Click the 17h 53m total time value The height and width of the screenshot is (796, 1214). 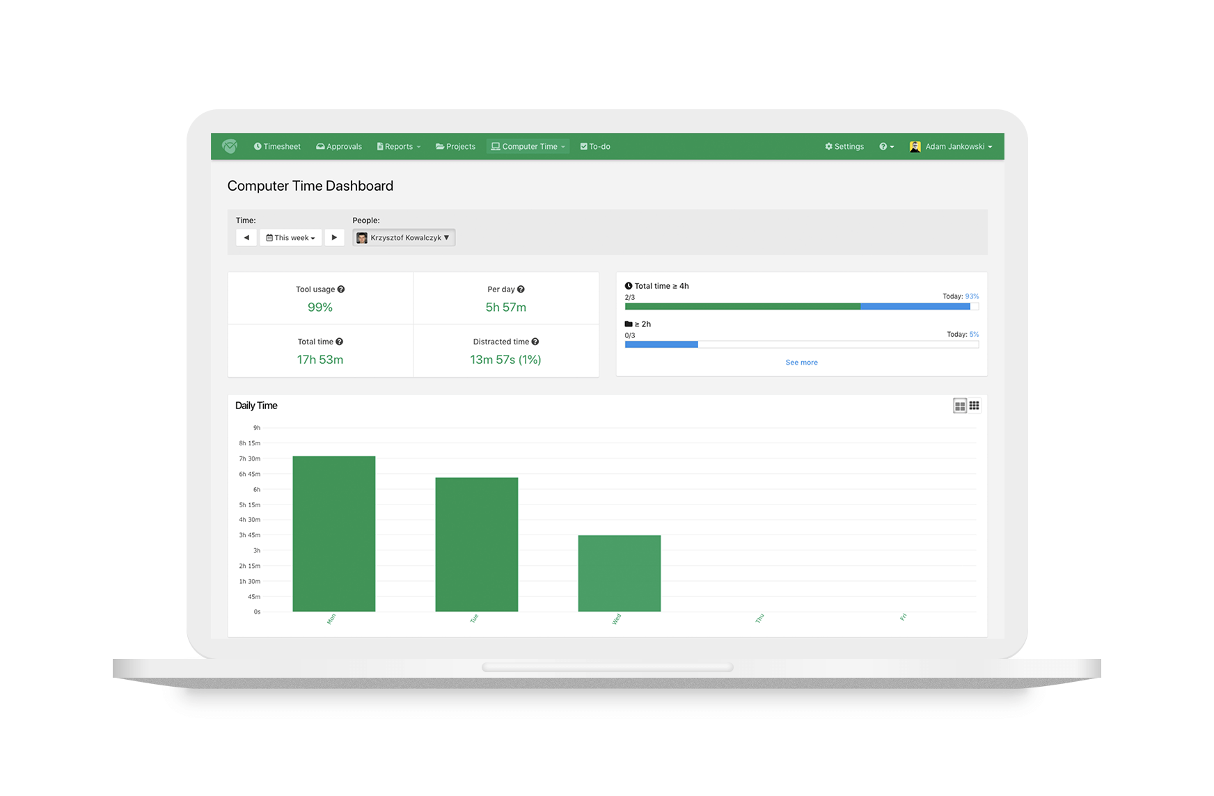(x=320, y=360)
